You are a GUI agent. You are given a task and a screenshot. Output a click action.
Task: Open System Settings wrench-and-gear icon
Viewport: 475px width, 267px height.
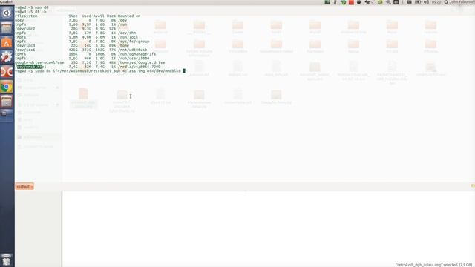(x=7, y=57)
